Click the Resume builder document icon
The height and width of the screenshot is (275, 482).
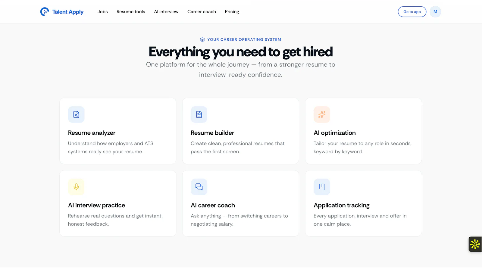(199, 114)
